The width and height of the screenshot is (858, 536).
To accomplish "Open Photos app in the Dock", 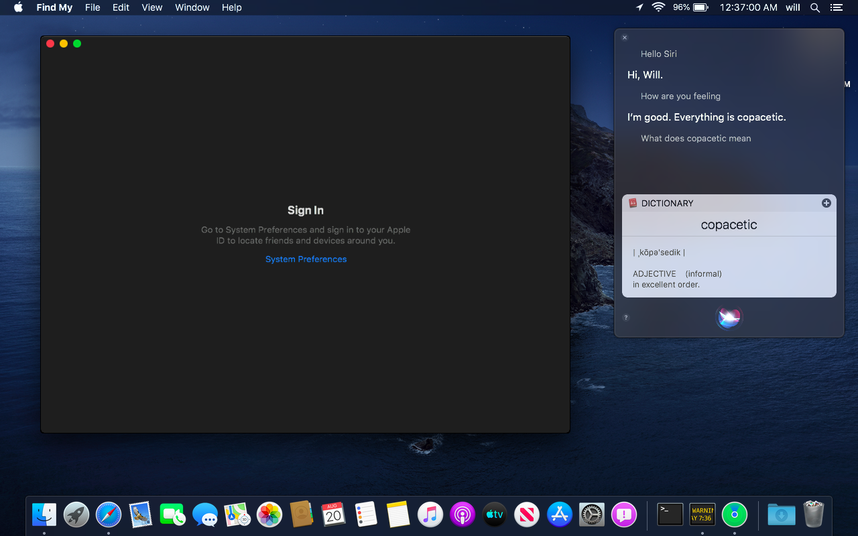I will 269,515.
